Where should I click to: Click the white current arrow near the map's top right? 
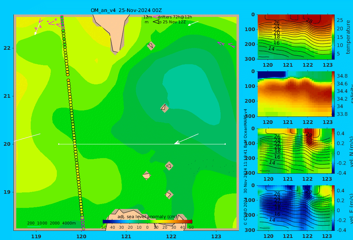click(x=193, y=23)
